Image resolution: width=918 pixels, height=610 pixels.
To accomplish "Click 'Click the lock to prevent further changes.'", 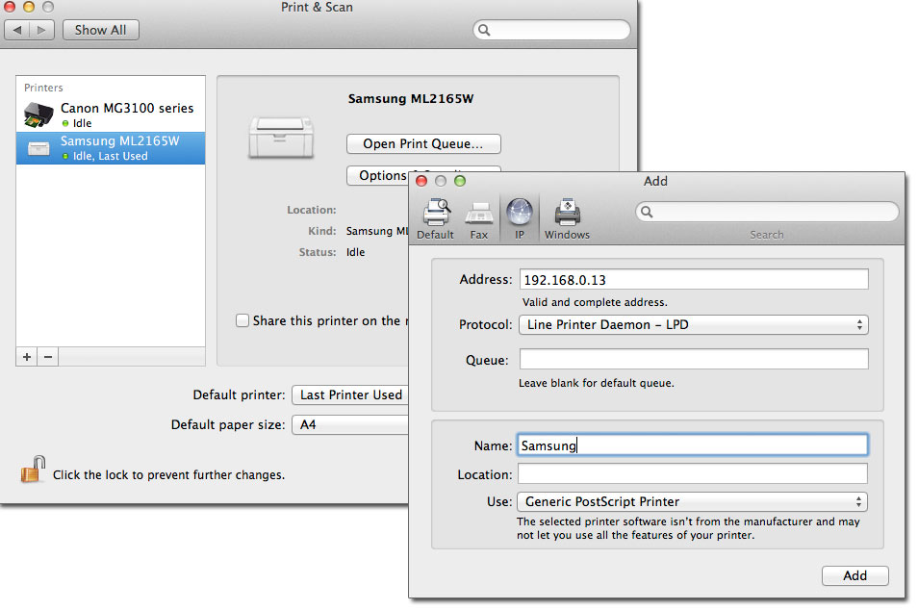I will [x=168, y=474].
